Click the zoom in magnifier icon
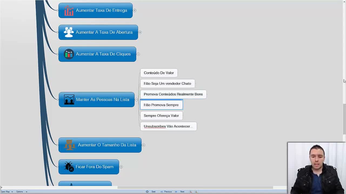Viewport: 346px width, 194px height. (x=190, y=192)
